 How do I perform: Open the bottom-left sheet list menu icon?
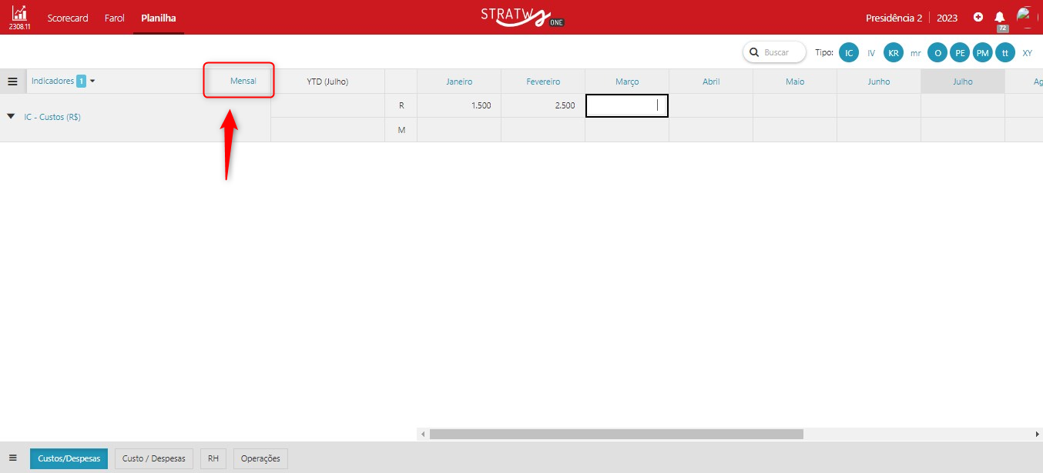(x=13, y=458)
